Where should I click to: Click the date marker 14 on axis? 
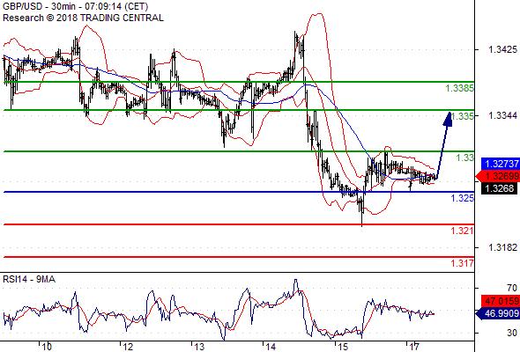(271, 347)
